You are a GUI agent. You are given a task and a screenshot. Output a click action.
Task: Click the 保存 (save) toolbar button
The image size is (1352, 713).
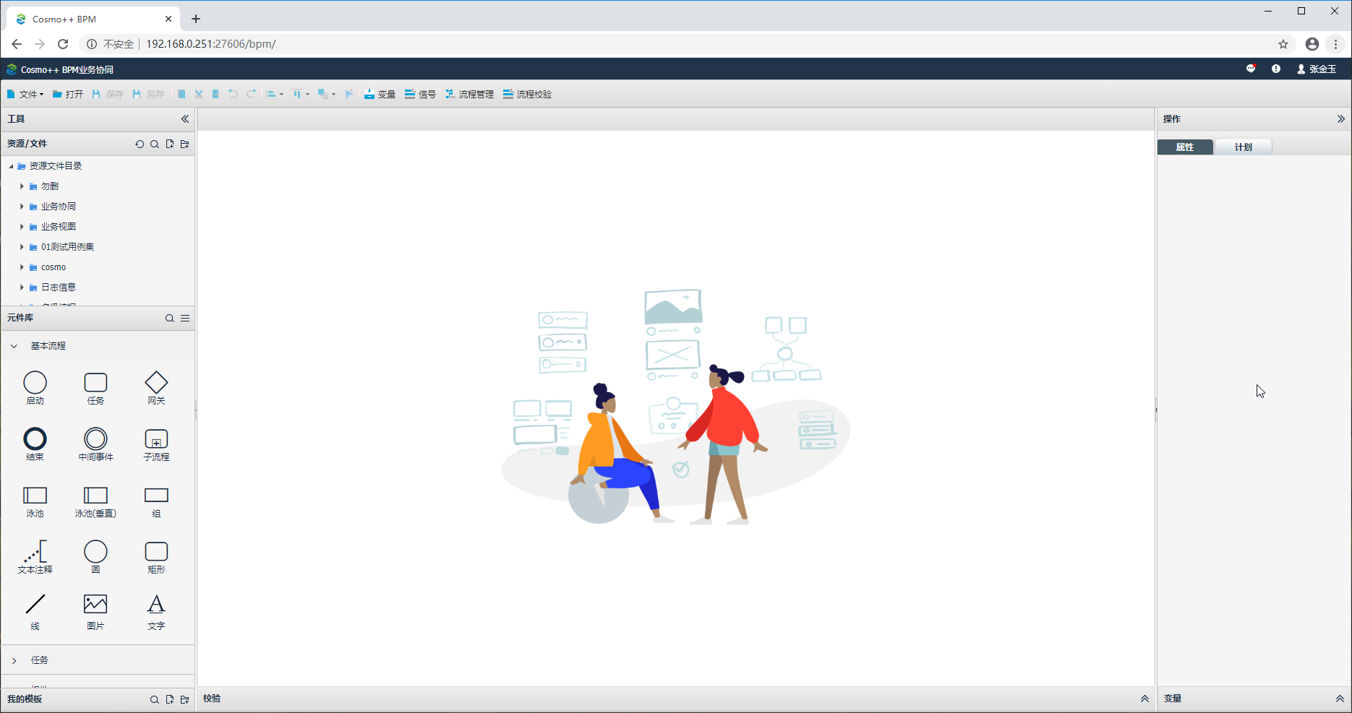pos(108,94)
